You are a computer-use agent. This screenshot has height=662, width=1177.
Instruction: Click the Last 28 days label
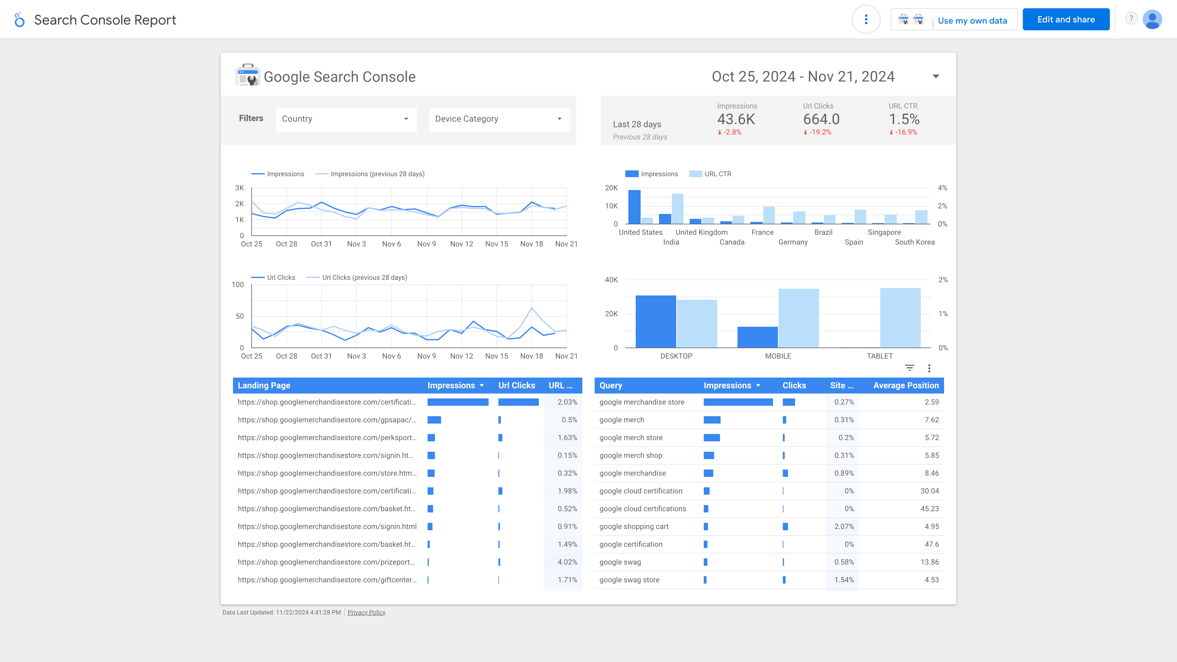click(637, 124)
